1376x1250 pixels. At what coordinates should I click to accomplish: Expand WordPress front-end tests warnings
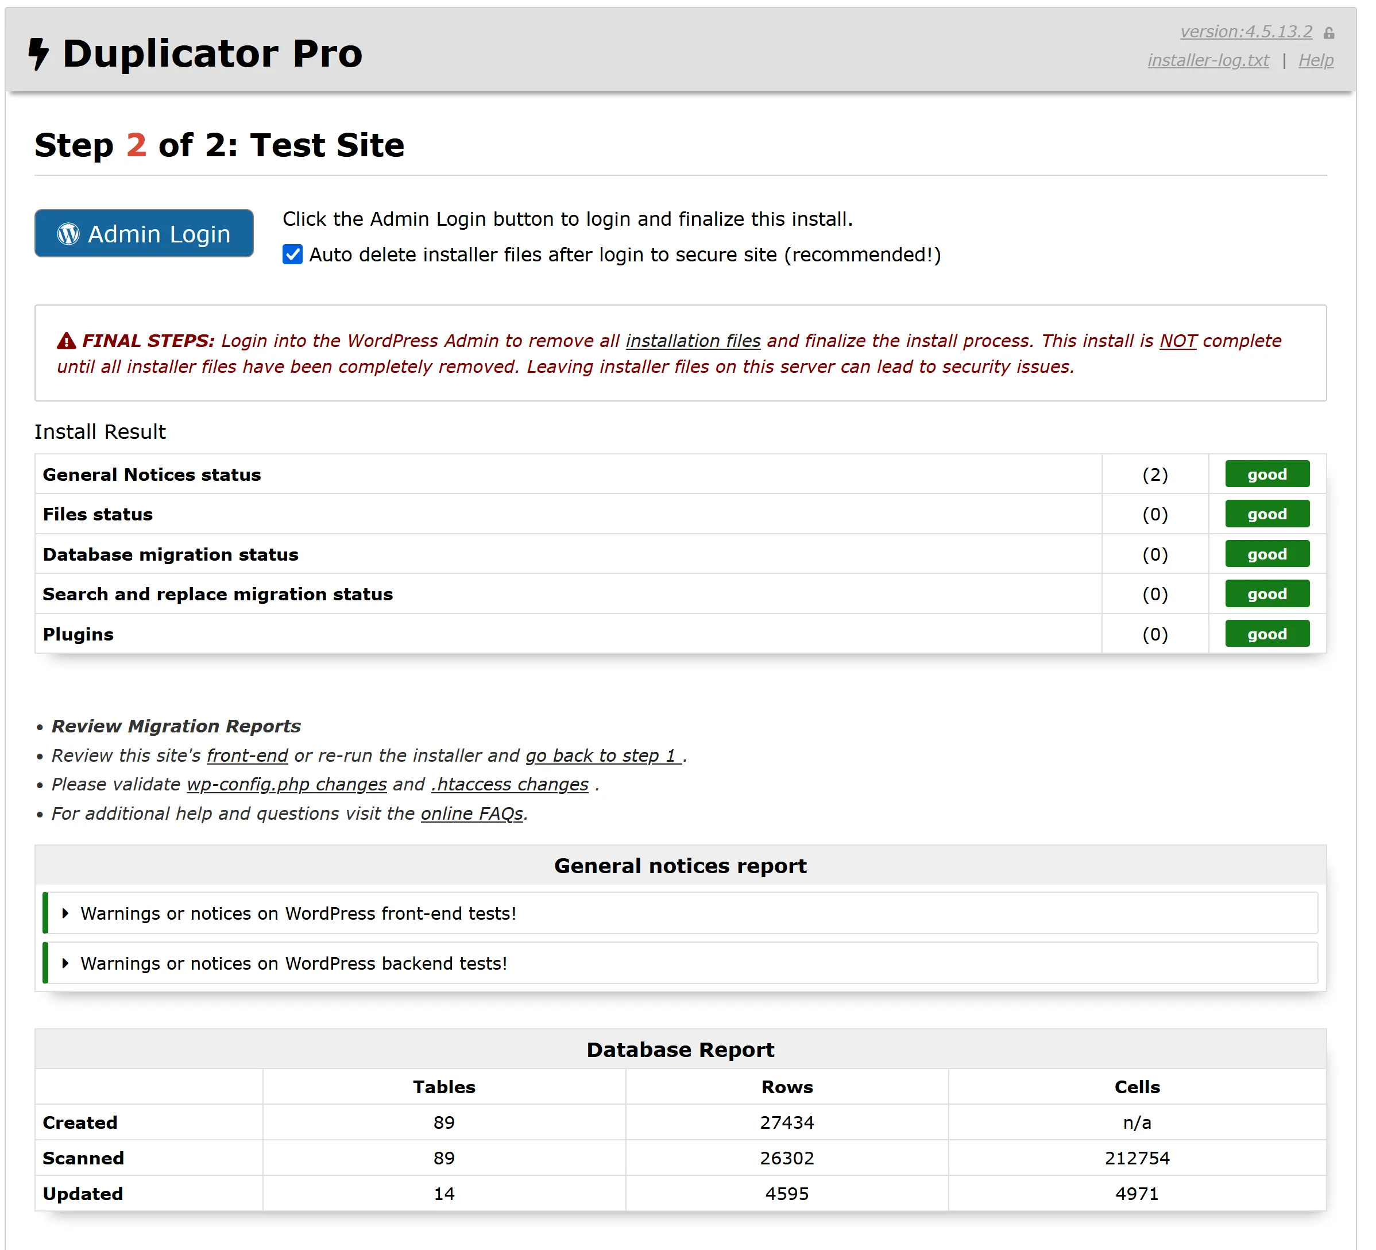297,913
